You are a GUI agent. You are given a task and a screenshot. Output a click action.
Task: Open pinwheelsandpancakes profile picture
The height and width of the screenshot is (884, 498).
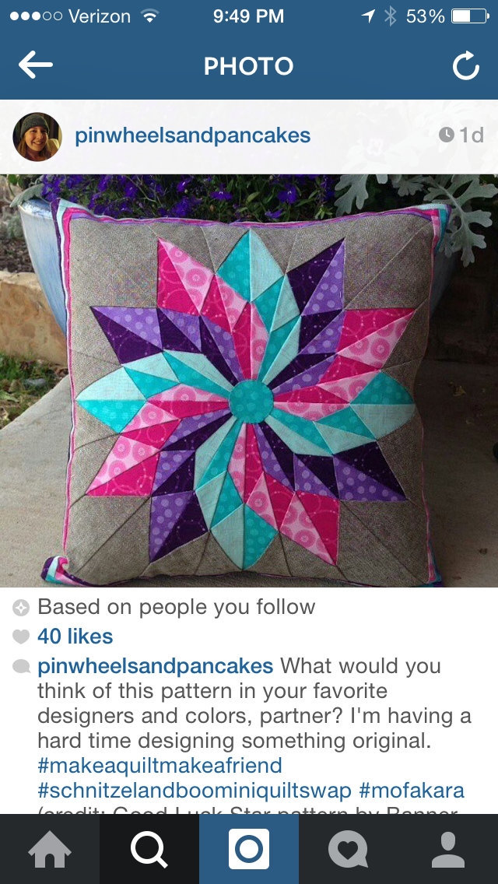[37, 137]
